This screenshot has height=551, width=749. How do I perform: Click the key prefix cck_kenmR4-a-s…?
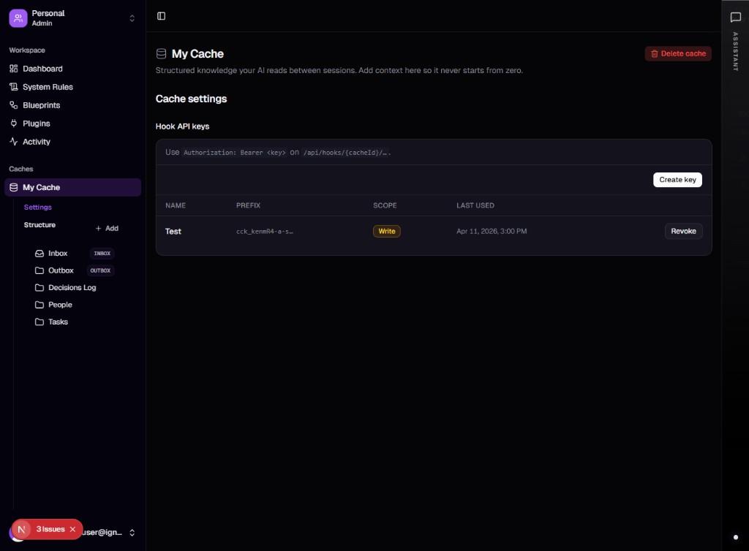[x=265, y=232]
